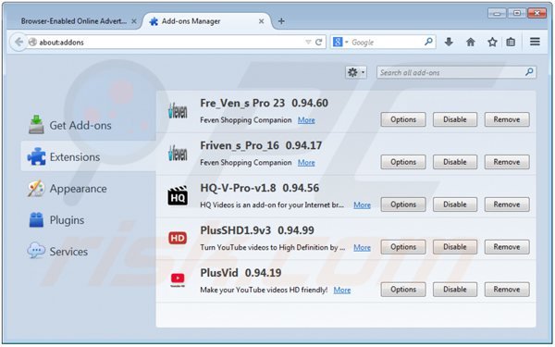Viewport: 555px width, 347px height.
Task: Close the Browser-Enabled Online Advert tab
Action: coord(134,21)
